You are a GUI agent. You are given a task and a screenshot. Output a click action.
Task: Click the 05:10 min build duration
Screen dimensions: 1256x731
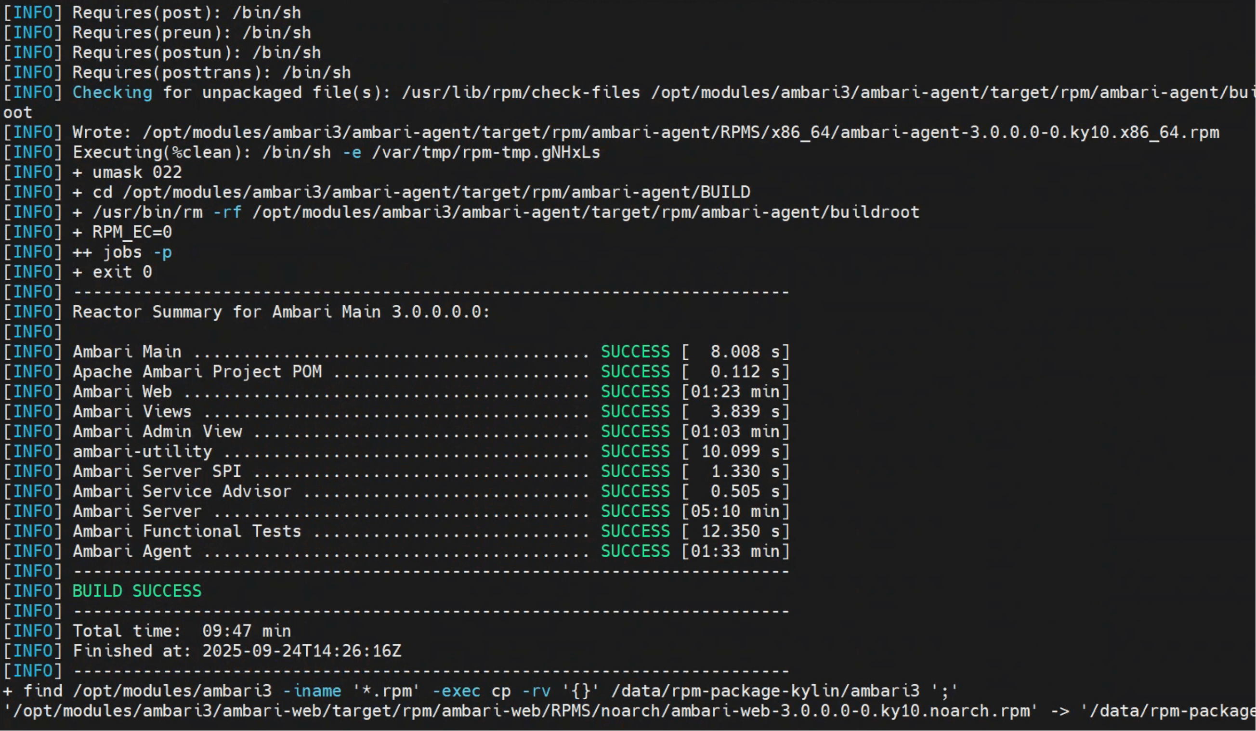[x=735, y=511]
